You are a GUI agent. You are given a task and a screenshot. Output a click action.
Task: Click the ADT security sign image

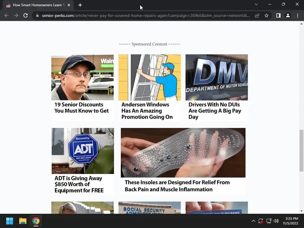pos(83,151)
